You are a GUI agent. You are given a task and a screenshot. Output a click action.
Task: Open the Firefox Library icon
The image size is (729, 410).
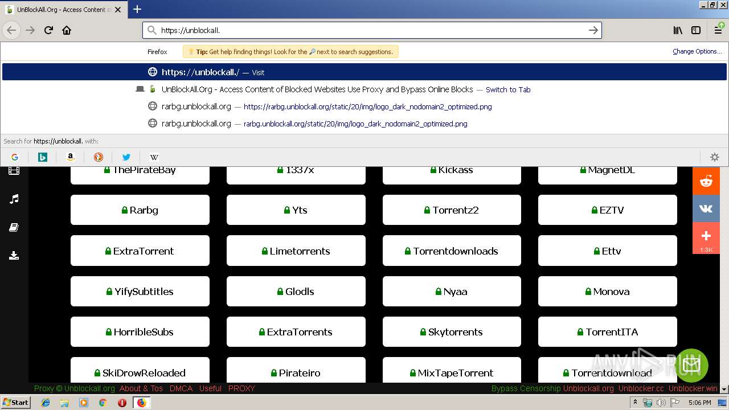pyautogui.click(x=678, y=30)
